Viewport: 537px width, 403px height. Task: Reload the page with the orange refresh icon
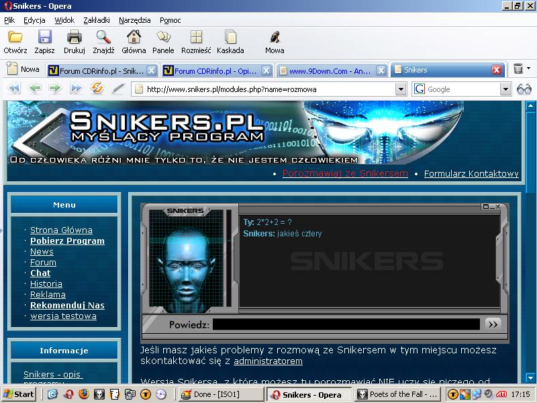tap(97, 88)
